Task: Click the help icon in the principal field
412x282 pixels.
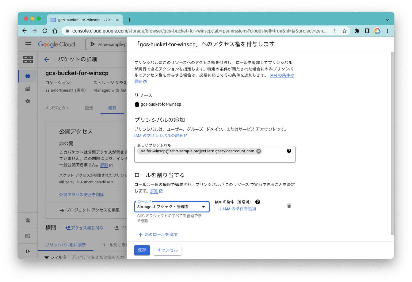Action: [x=289, y=151]
